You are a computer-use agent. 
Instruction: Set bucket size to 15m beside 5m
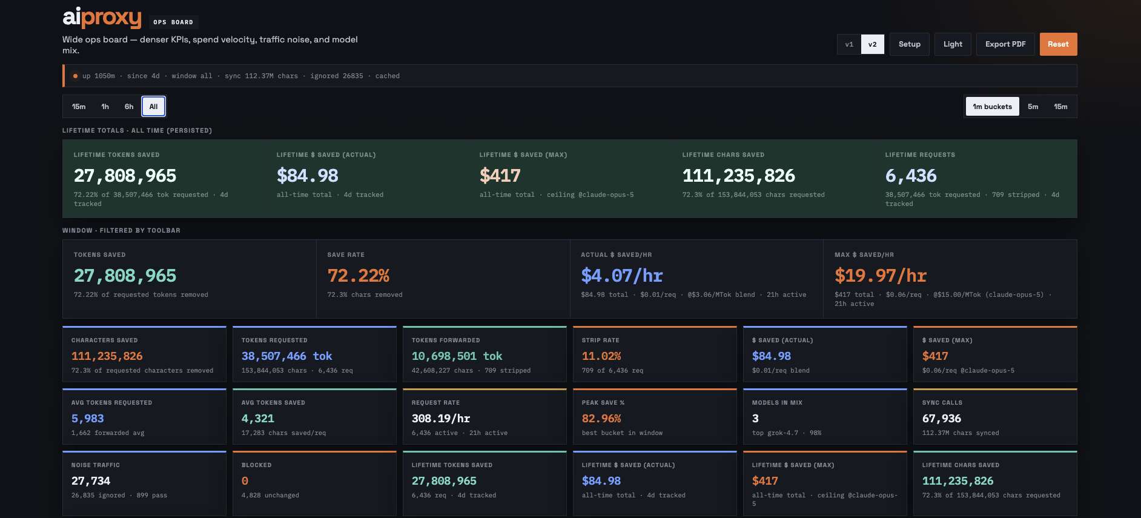point(1060,107)
